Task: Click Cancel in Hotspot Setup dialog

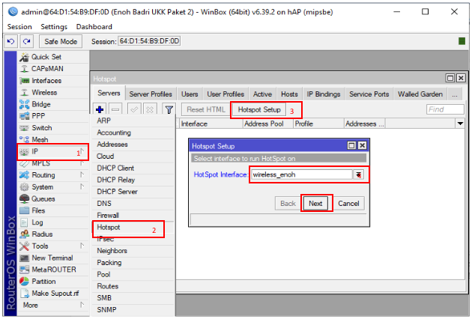Action: click(348, 204)
